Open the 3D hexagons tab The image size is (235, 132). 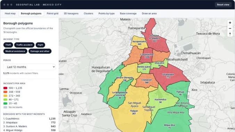point(71,14)
